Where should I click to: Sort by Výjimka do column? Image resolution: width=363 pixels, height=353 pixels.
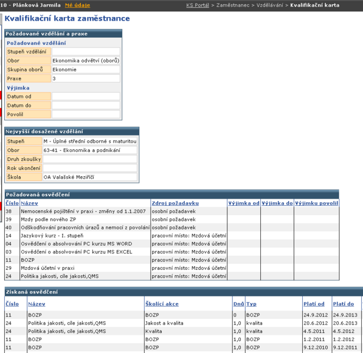click(277, 203)
